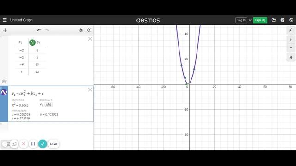Zoom in on the graph
This screenshot has height=166, width=296.
[291, 40]
